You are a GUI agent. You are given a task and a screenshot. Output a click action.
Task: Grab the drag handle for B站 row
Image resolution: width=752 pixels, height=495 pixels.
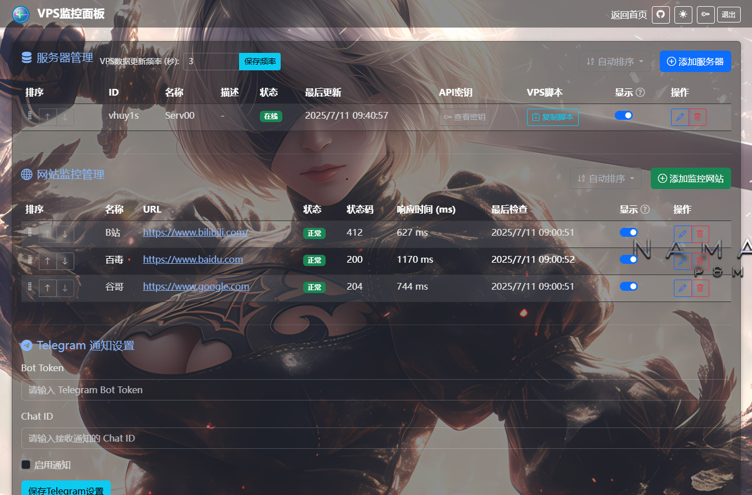[x=30, y=232]
